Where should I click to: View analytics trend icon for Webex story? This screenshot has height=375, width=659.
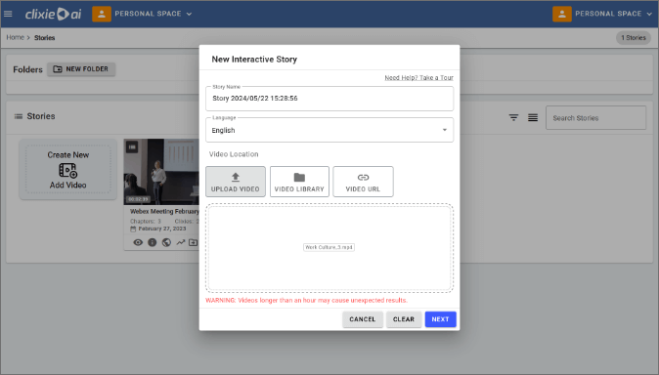181,242
